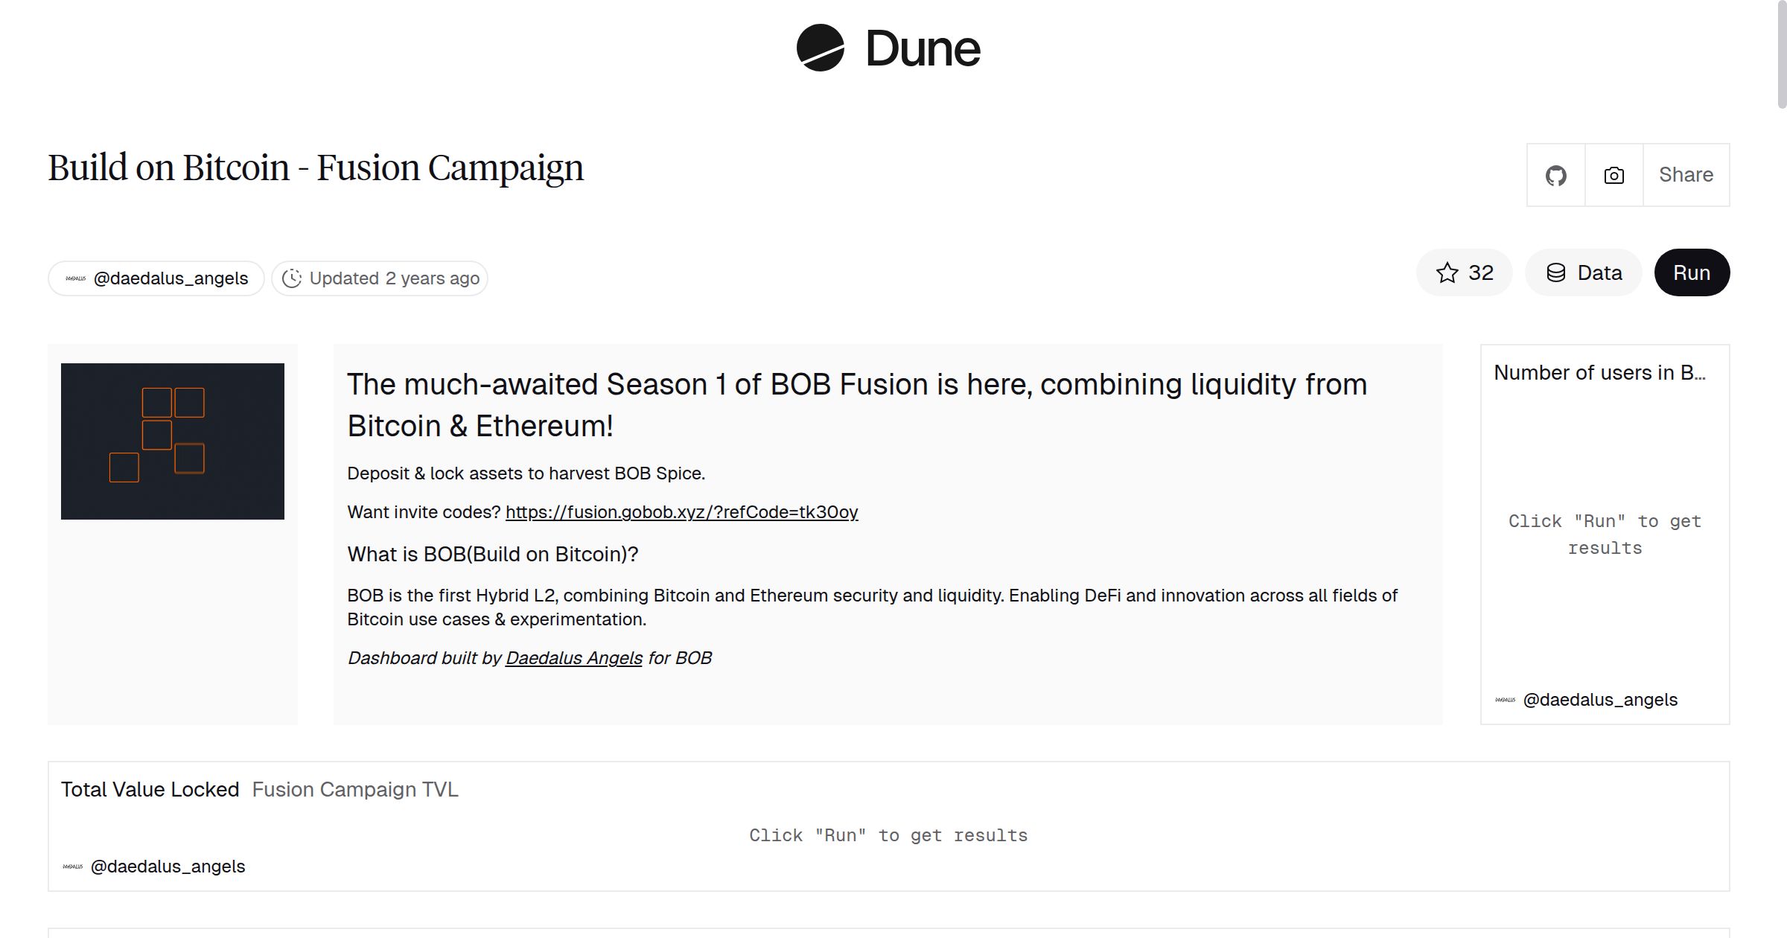The width and height of the screenshot is (1787, 938).
Task: Click the avatar in Total Value Locked widget
Action: [74, 866]
